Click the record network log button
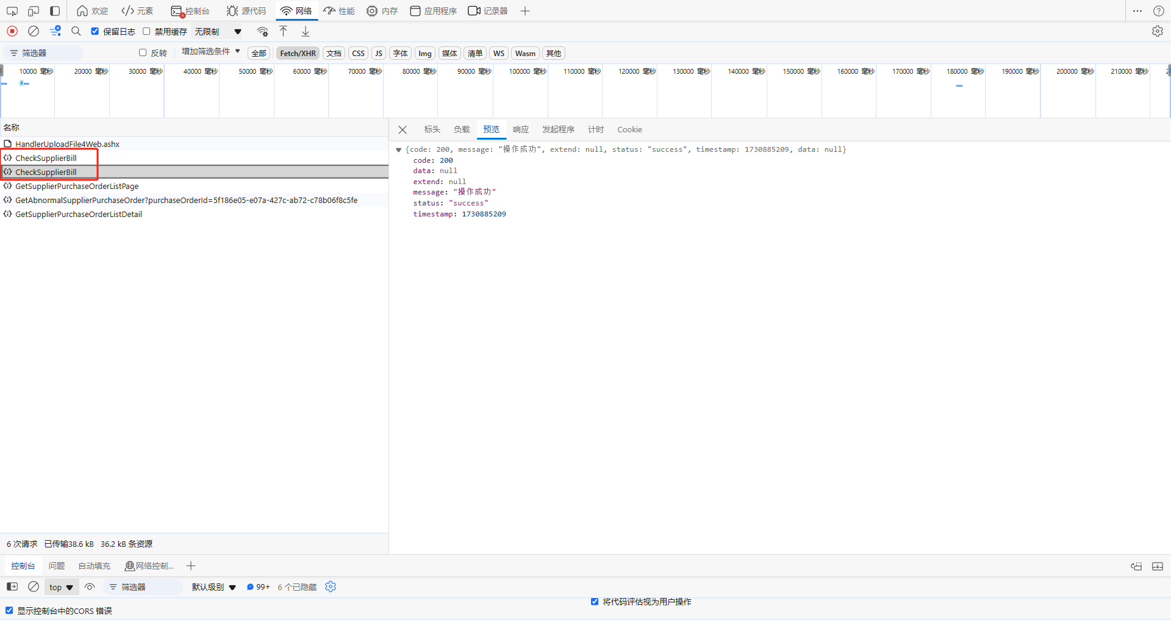 pyautogui.click(x=12, y=31)
